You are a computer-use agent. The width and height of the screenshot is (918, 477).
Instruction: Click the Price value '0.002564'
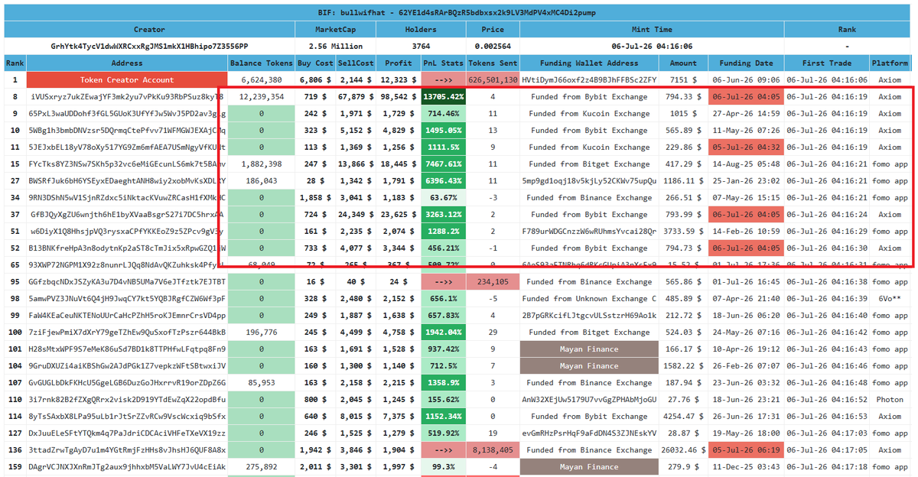tap(493, 46)
